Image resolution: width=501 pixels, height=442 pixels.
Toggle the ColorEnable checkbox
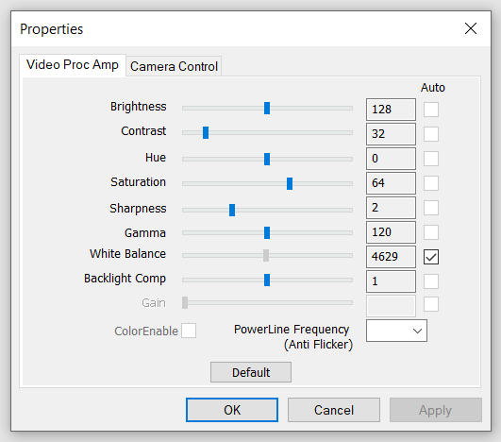(x=189, y=331)
